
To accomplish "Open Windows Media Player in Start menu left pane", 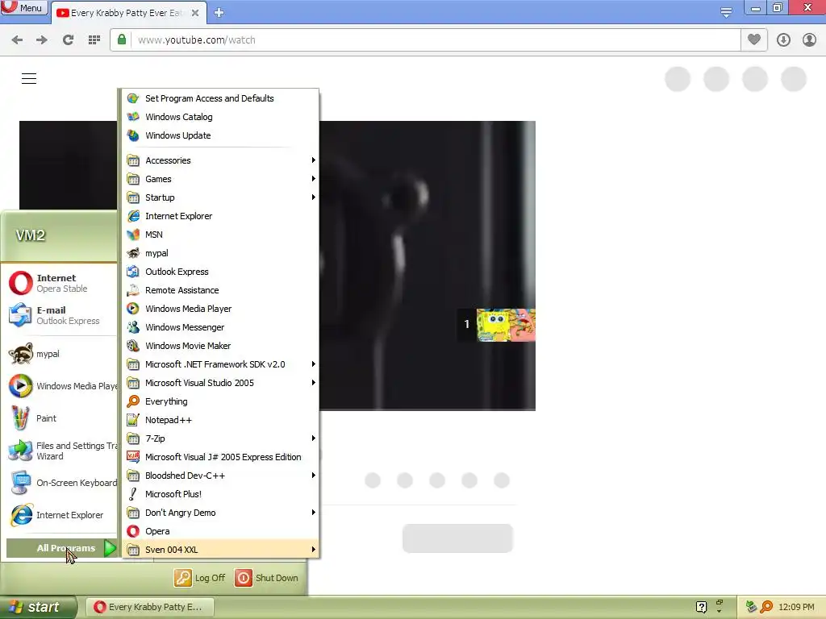I will (x=61, y=386).
